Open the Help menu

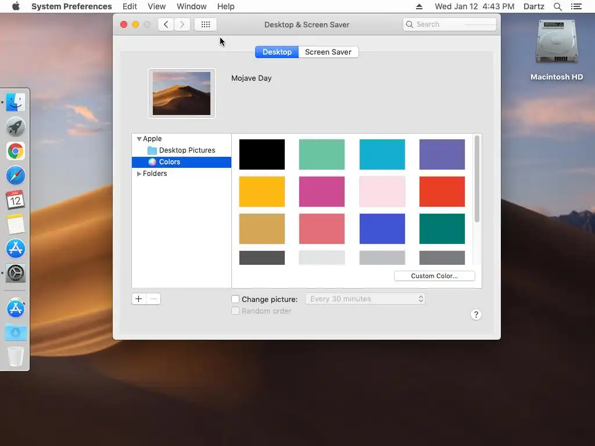226,6
